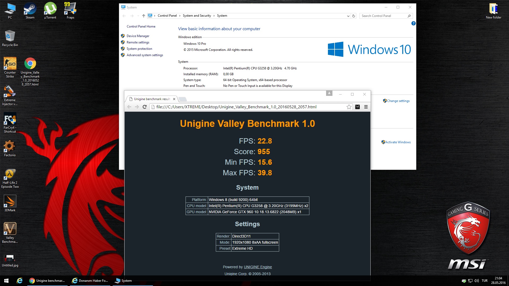Switch to the Donanım Haber taskbar item

coord(91,281)
